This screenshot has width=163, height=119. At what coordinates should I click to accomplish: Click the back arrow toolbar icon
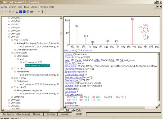39,12
